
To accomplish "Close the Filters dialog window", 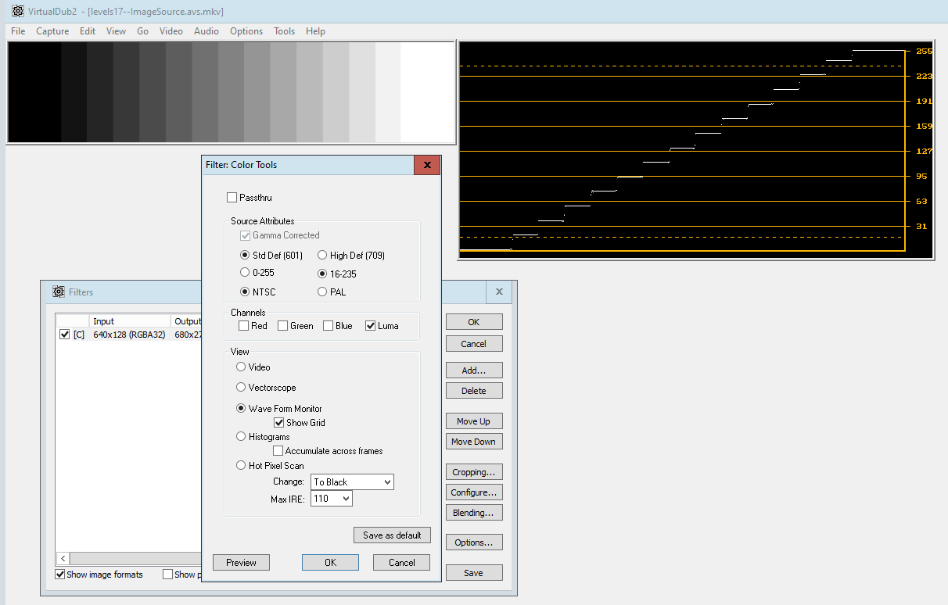I will (499, 292).
